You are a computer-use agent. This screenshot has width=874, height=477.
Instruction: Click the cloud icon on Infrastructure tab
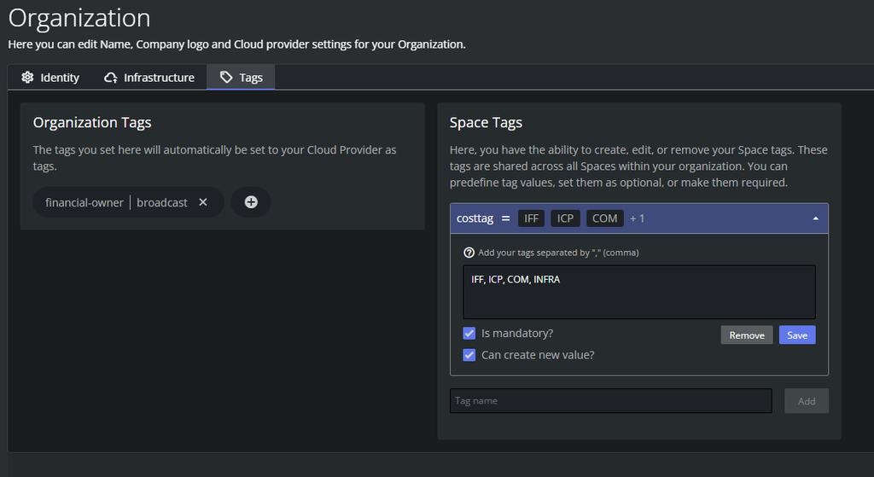[x=111, y=78]
